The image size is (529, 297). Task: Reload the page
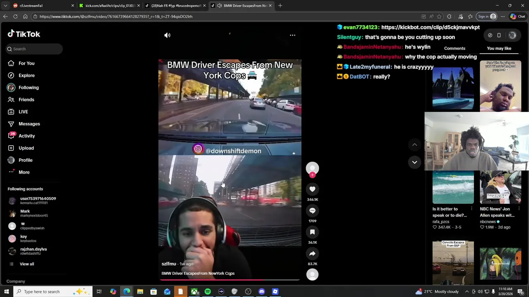point(15,16)
